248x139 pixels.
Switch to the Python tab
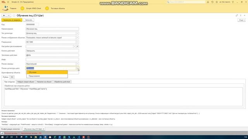[x=5, y=77]
